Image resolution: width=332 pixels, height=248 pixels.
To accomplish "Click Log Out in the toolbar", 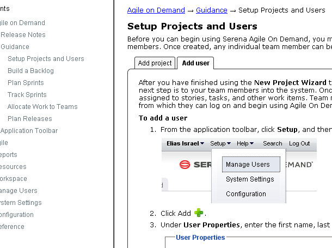I will point(299,143).
